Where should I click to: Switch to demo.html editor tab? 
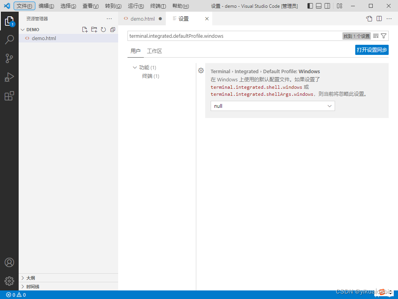coord(142,19)
